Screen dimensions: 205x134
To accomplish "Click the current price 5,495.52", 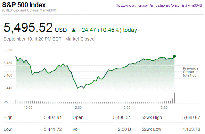I will [28, 28].
